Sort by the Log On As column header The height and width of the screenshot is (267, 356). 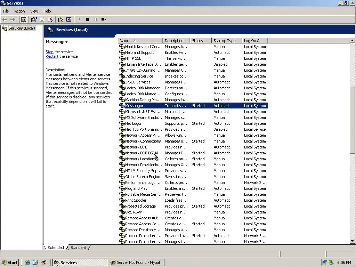coord(255,41)
